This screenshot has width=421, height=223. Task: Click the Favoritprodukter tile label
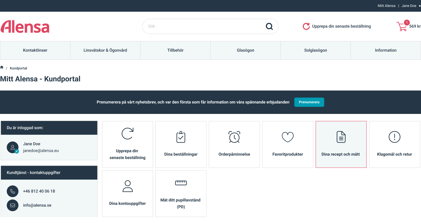point(288,154)
